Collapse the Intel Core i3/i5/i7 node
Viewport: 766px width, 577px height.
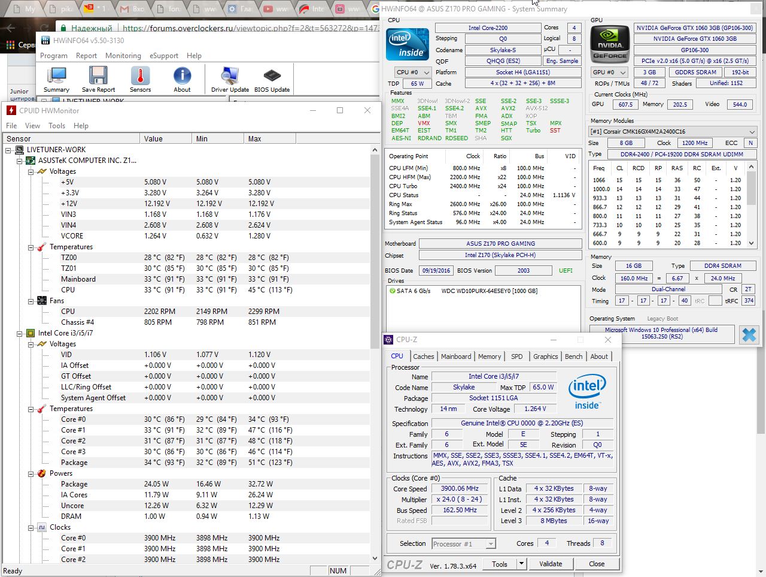pyautogui.click(x=19, y=333)
